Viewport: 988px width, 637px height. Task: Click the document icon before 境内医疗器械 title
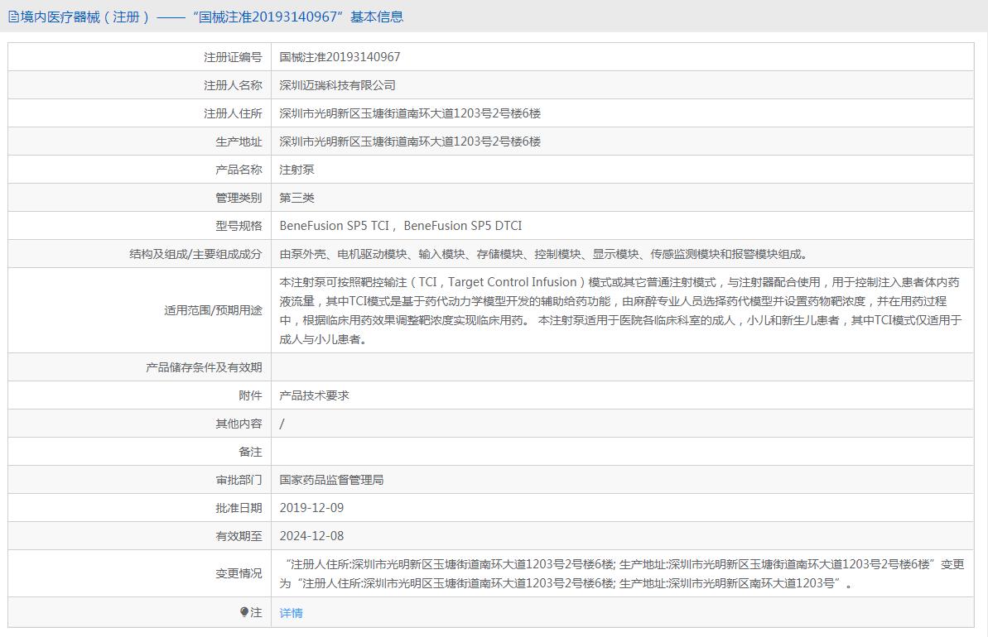13,17
